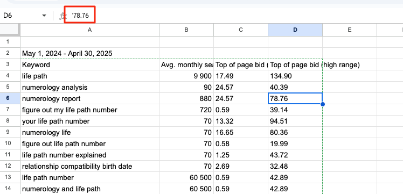Viewport: 403px width, 194px height.
Task: Click the 720 value cell
Action: tap(186, 110)
